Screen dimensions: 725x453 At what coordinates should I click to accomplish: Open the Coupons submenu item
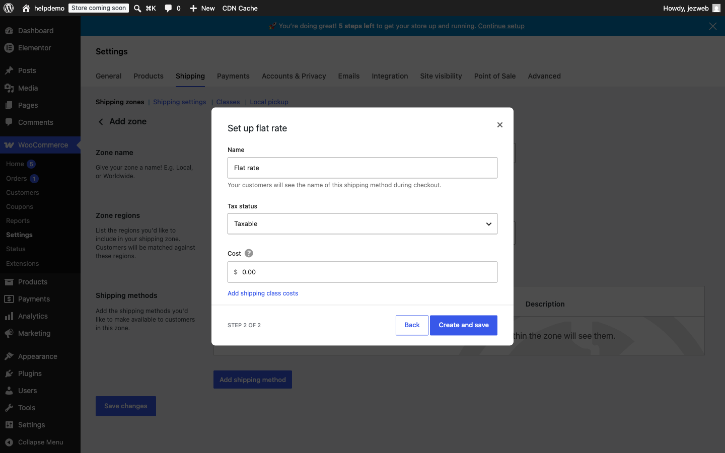tap(20, 207)
